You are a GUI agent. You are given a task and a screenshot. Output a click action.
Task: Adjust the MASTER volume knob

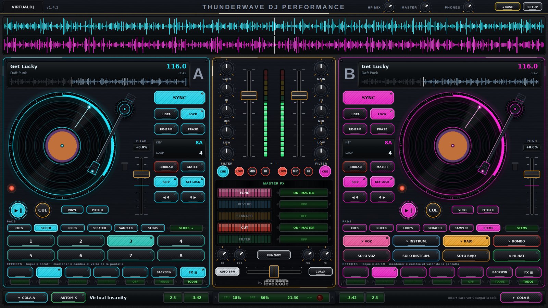[x=425, y=7]
